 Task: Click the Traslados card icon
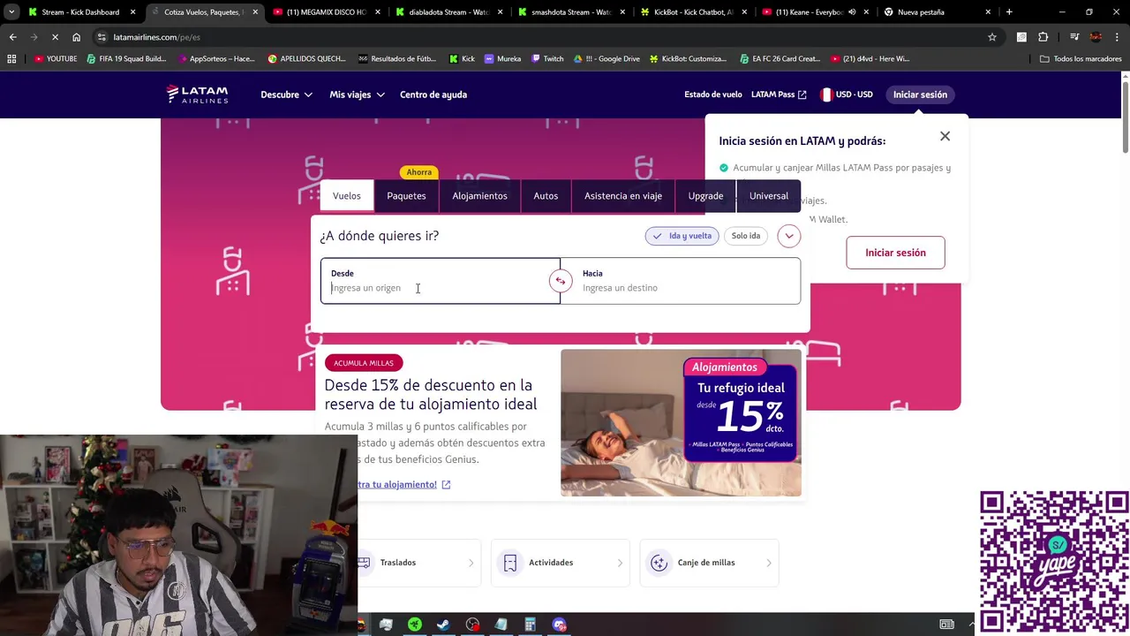[x=364, y=563]
